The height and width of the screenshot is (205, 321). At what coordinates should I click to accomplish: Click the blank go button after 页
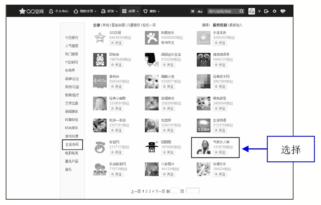point(193,191)
